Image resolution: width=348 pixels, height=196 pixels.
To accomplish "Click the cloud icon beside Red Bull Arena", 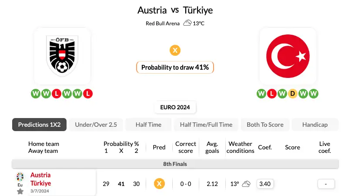I will pyautogui.click(x=187, y=23).
